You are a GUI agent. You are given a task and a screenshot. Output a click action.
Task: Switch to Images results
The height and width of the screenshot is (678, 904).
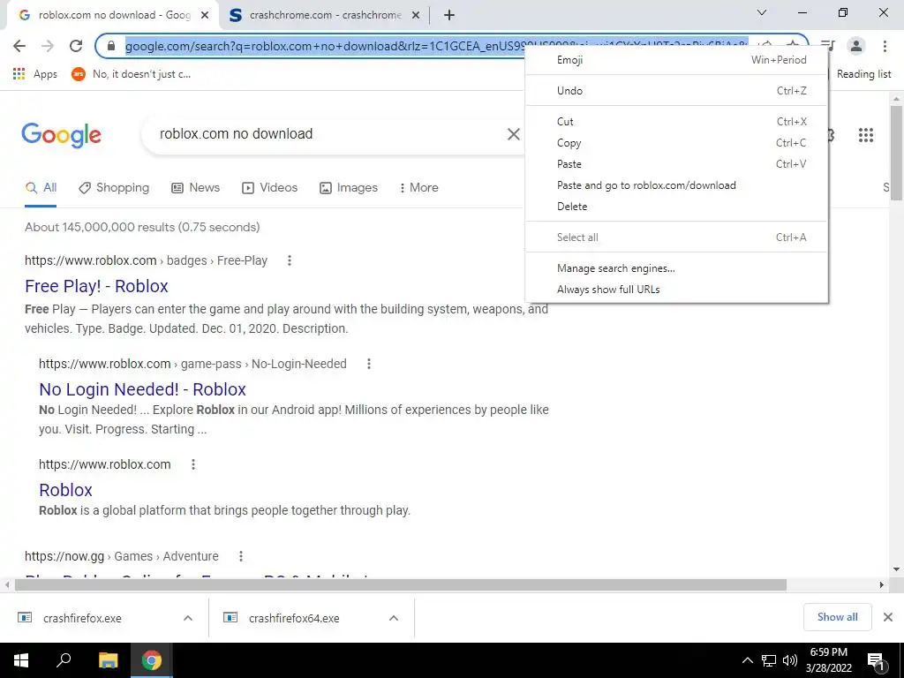pyautogui.click(x=349, y=187)
